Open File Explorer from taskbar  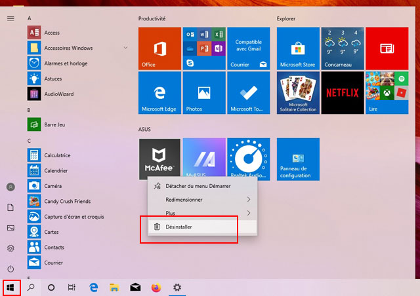114,287
